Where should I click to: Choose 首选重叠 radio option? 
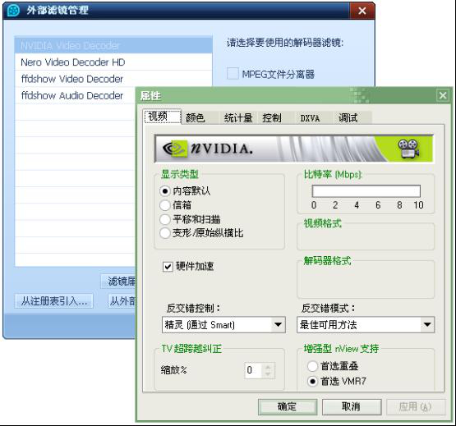[312, 366]
